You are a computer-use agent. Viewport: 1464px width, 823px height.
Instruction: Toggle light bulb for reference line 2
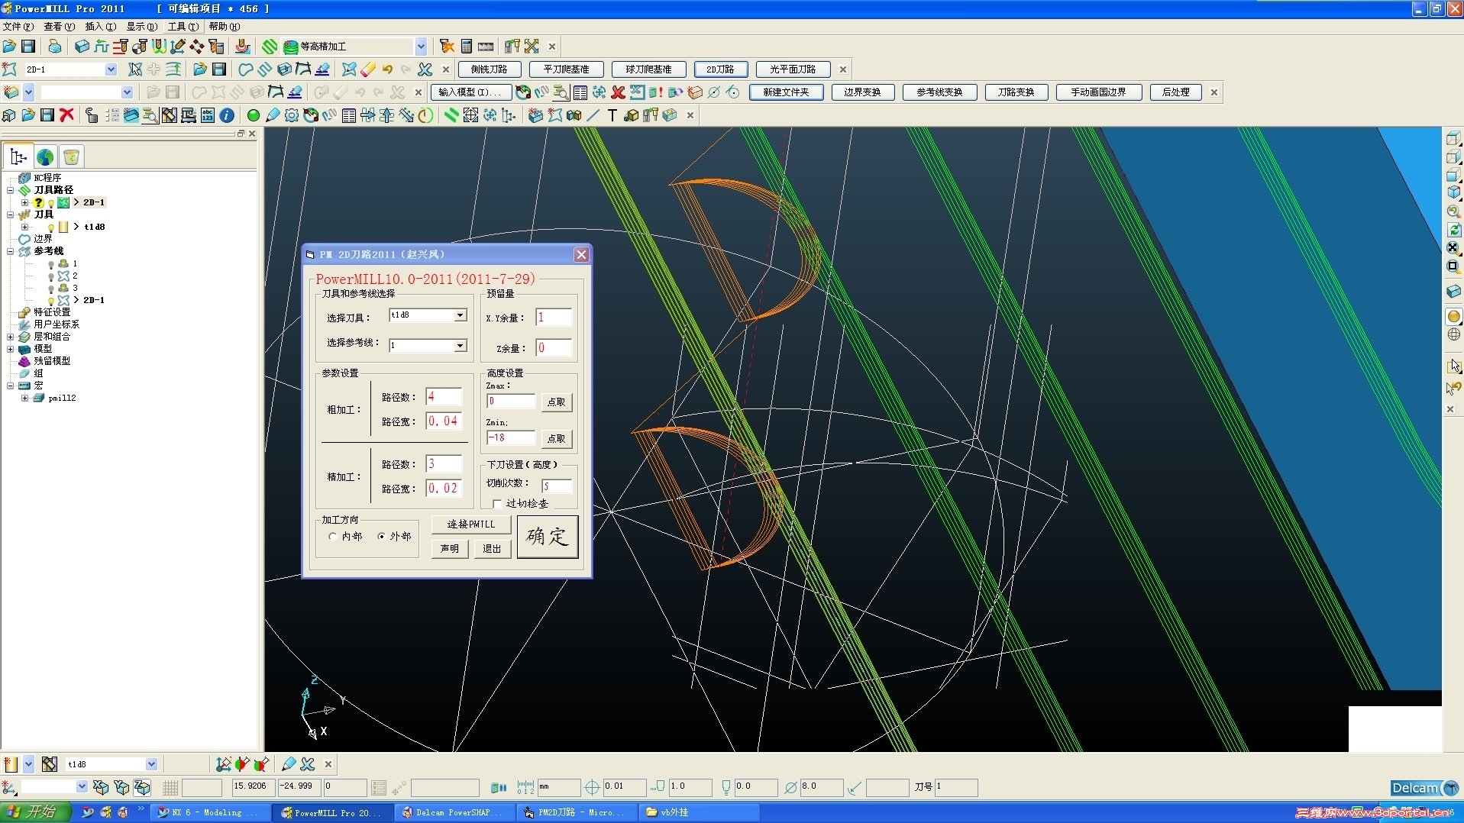pyautogui.click(x=51, y=276)
